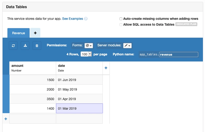The height and width of the screenshot is (132, 205).
Task: Delete the table with trash icon
Action: (x=37, y=46)
